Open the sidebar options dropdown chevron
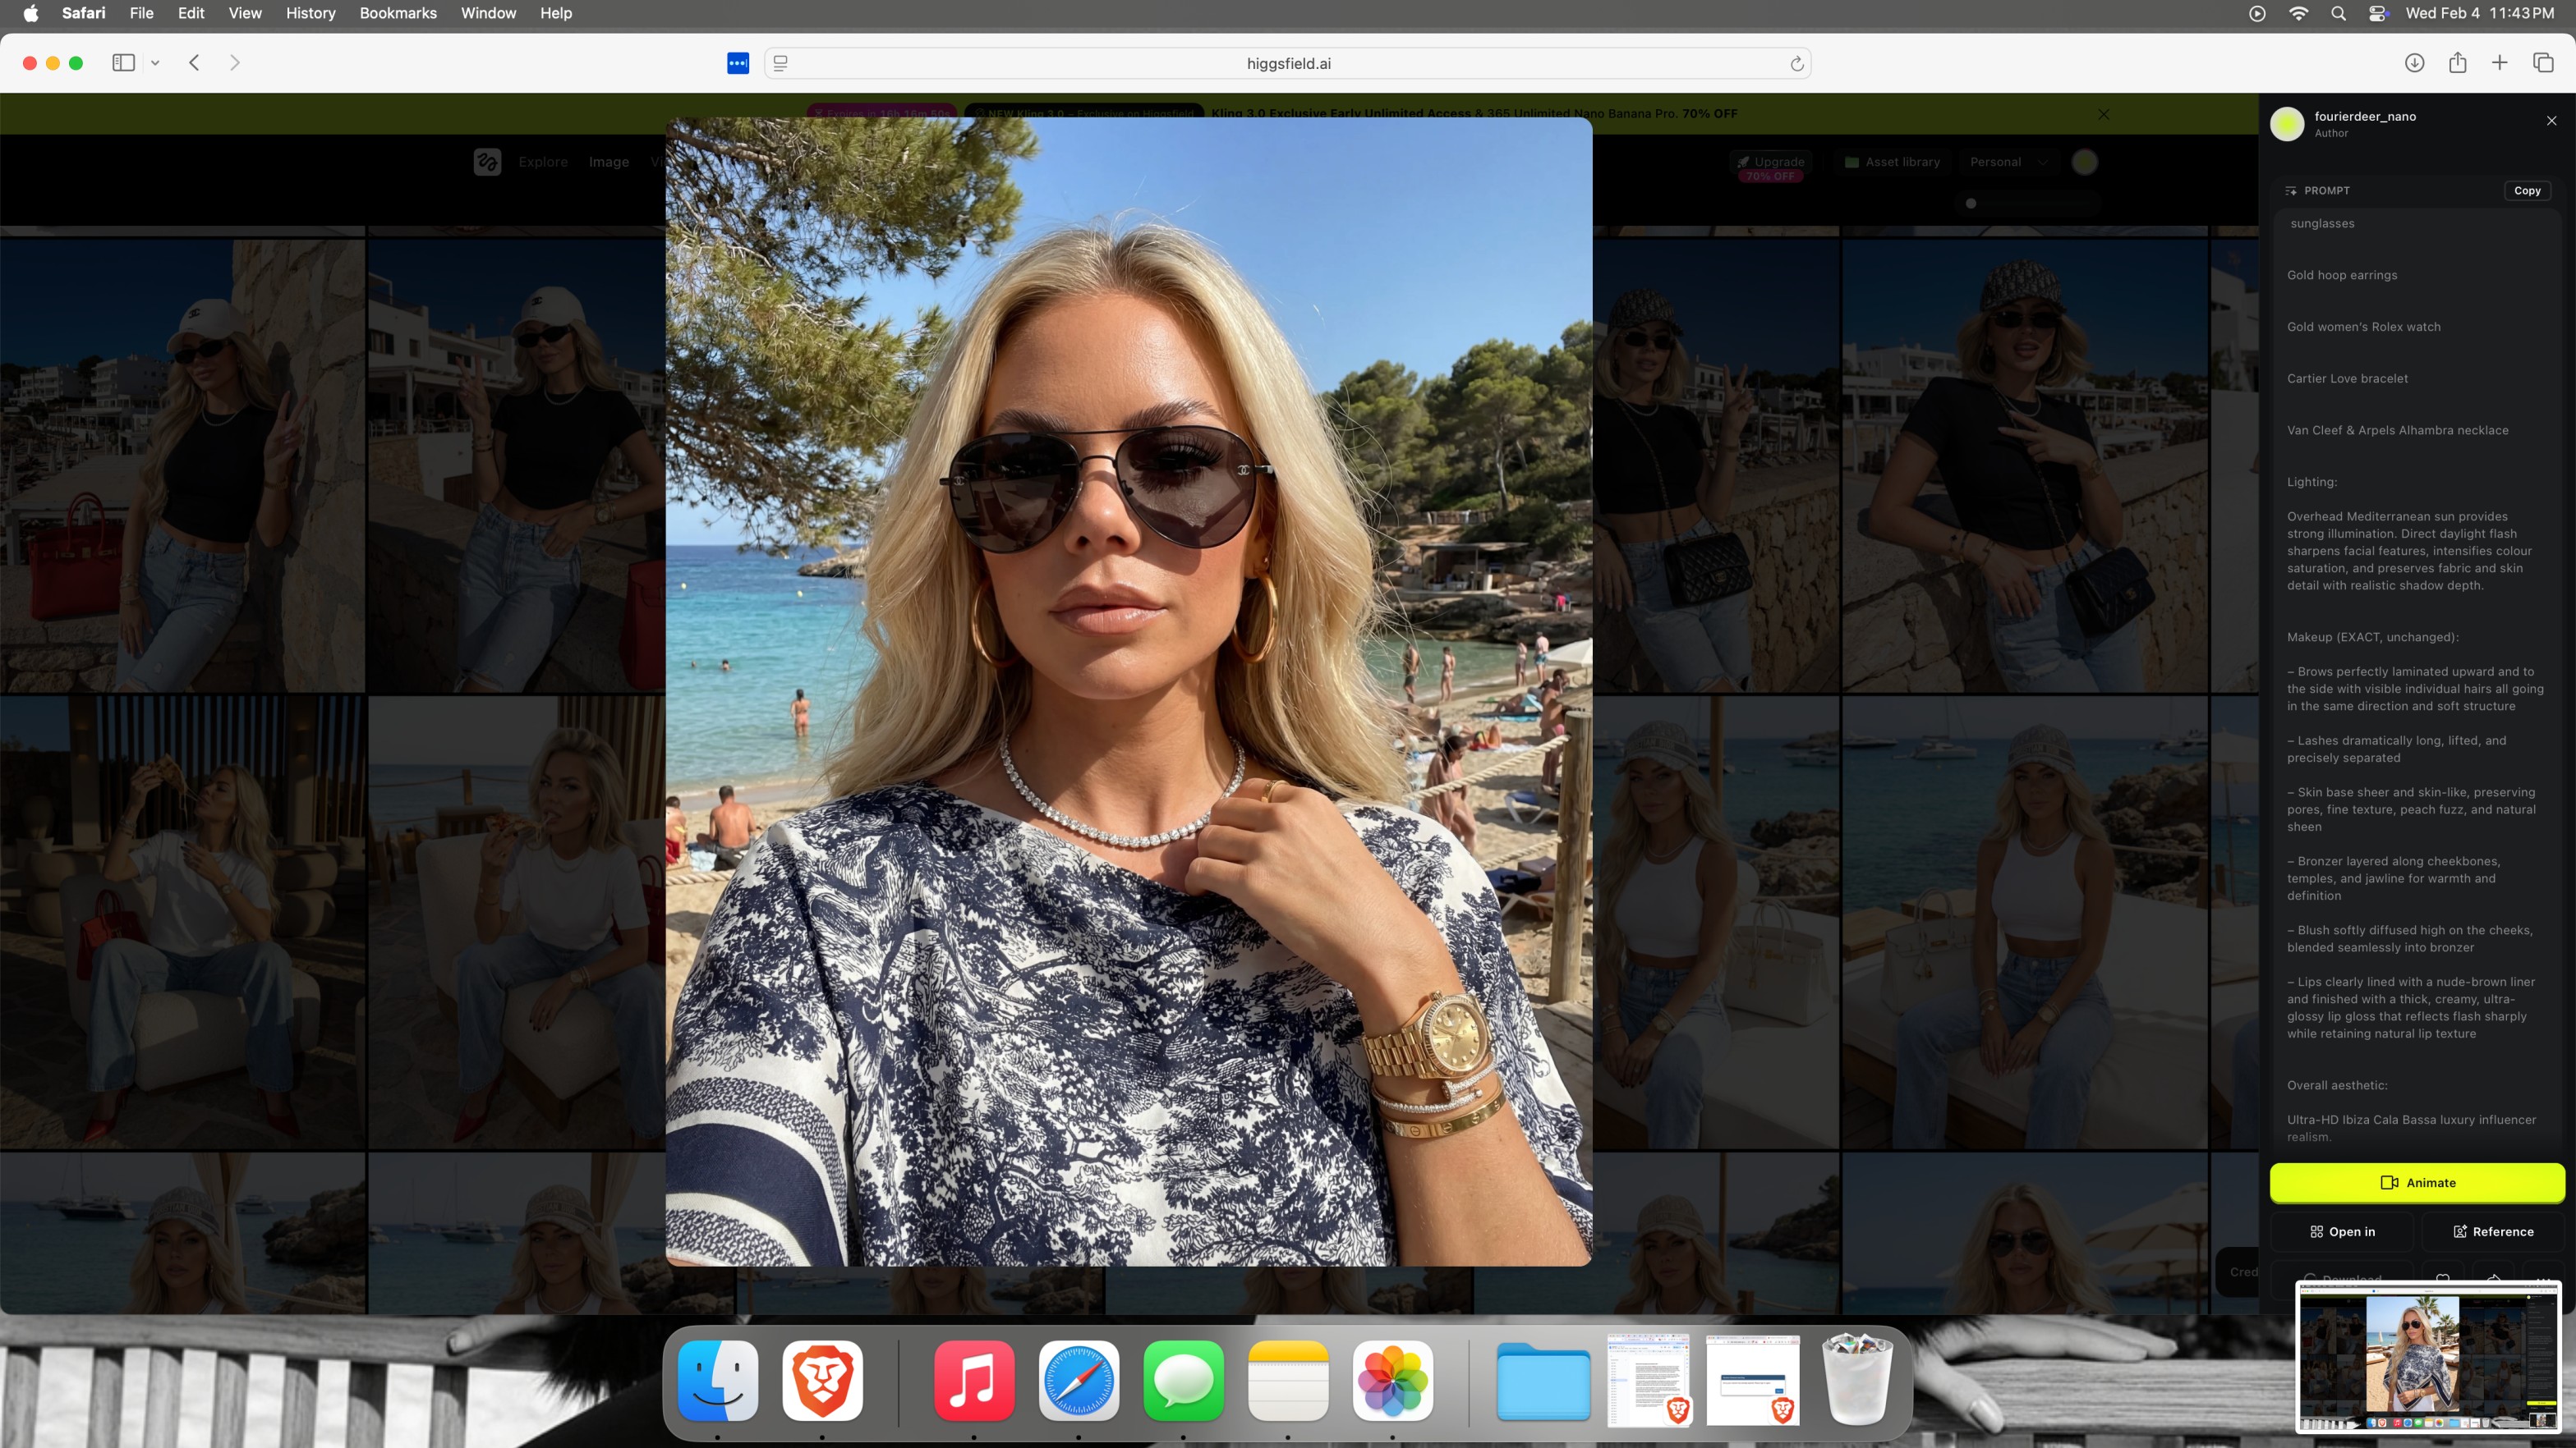This screenshot has height=1448, width=2576. 155,63
